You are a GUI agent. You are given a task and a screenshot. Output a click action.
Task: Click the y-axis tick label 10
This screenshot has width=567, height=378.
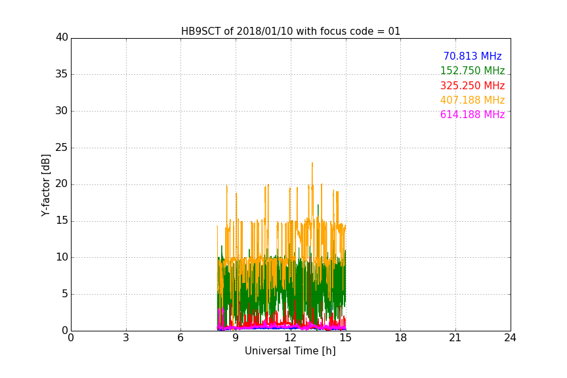[x=62, y=257]
